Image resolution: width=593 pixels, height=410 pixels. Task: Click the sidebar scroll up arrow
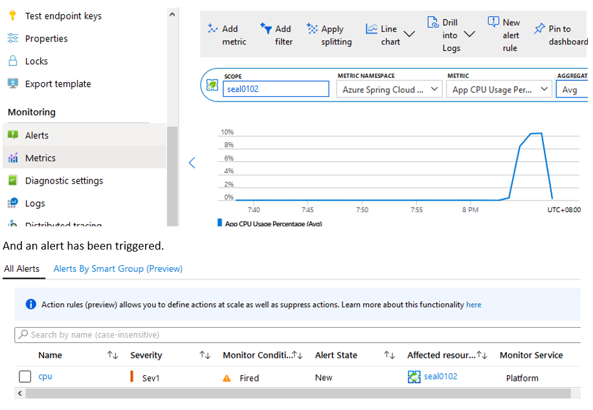172,14
